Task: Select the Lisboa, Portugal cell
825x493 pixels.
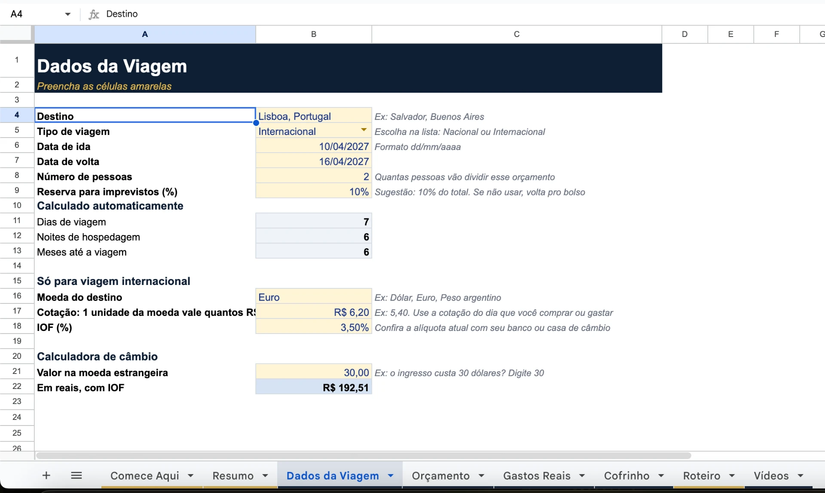Action: pyautogui.click(x=314, y=115)
